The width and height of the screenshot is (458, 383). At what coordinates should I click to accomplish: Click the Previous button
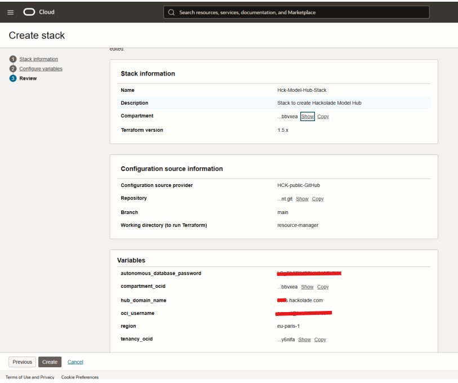click(22, 362)
